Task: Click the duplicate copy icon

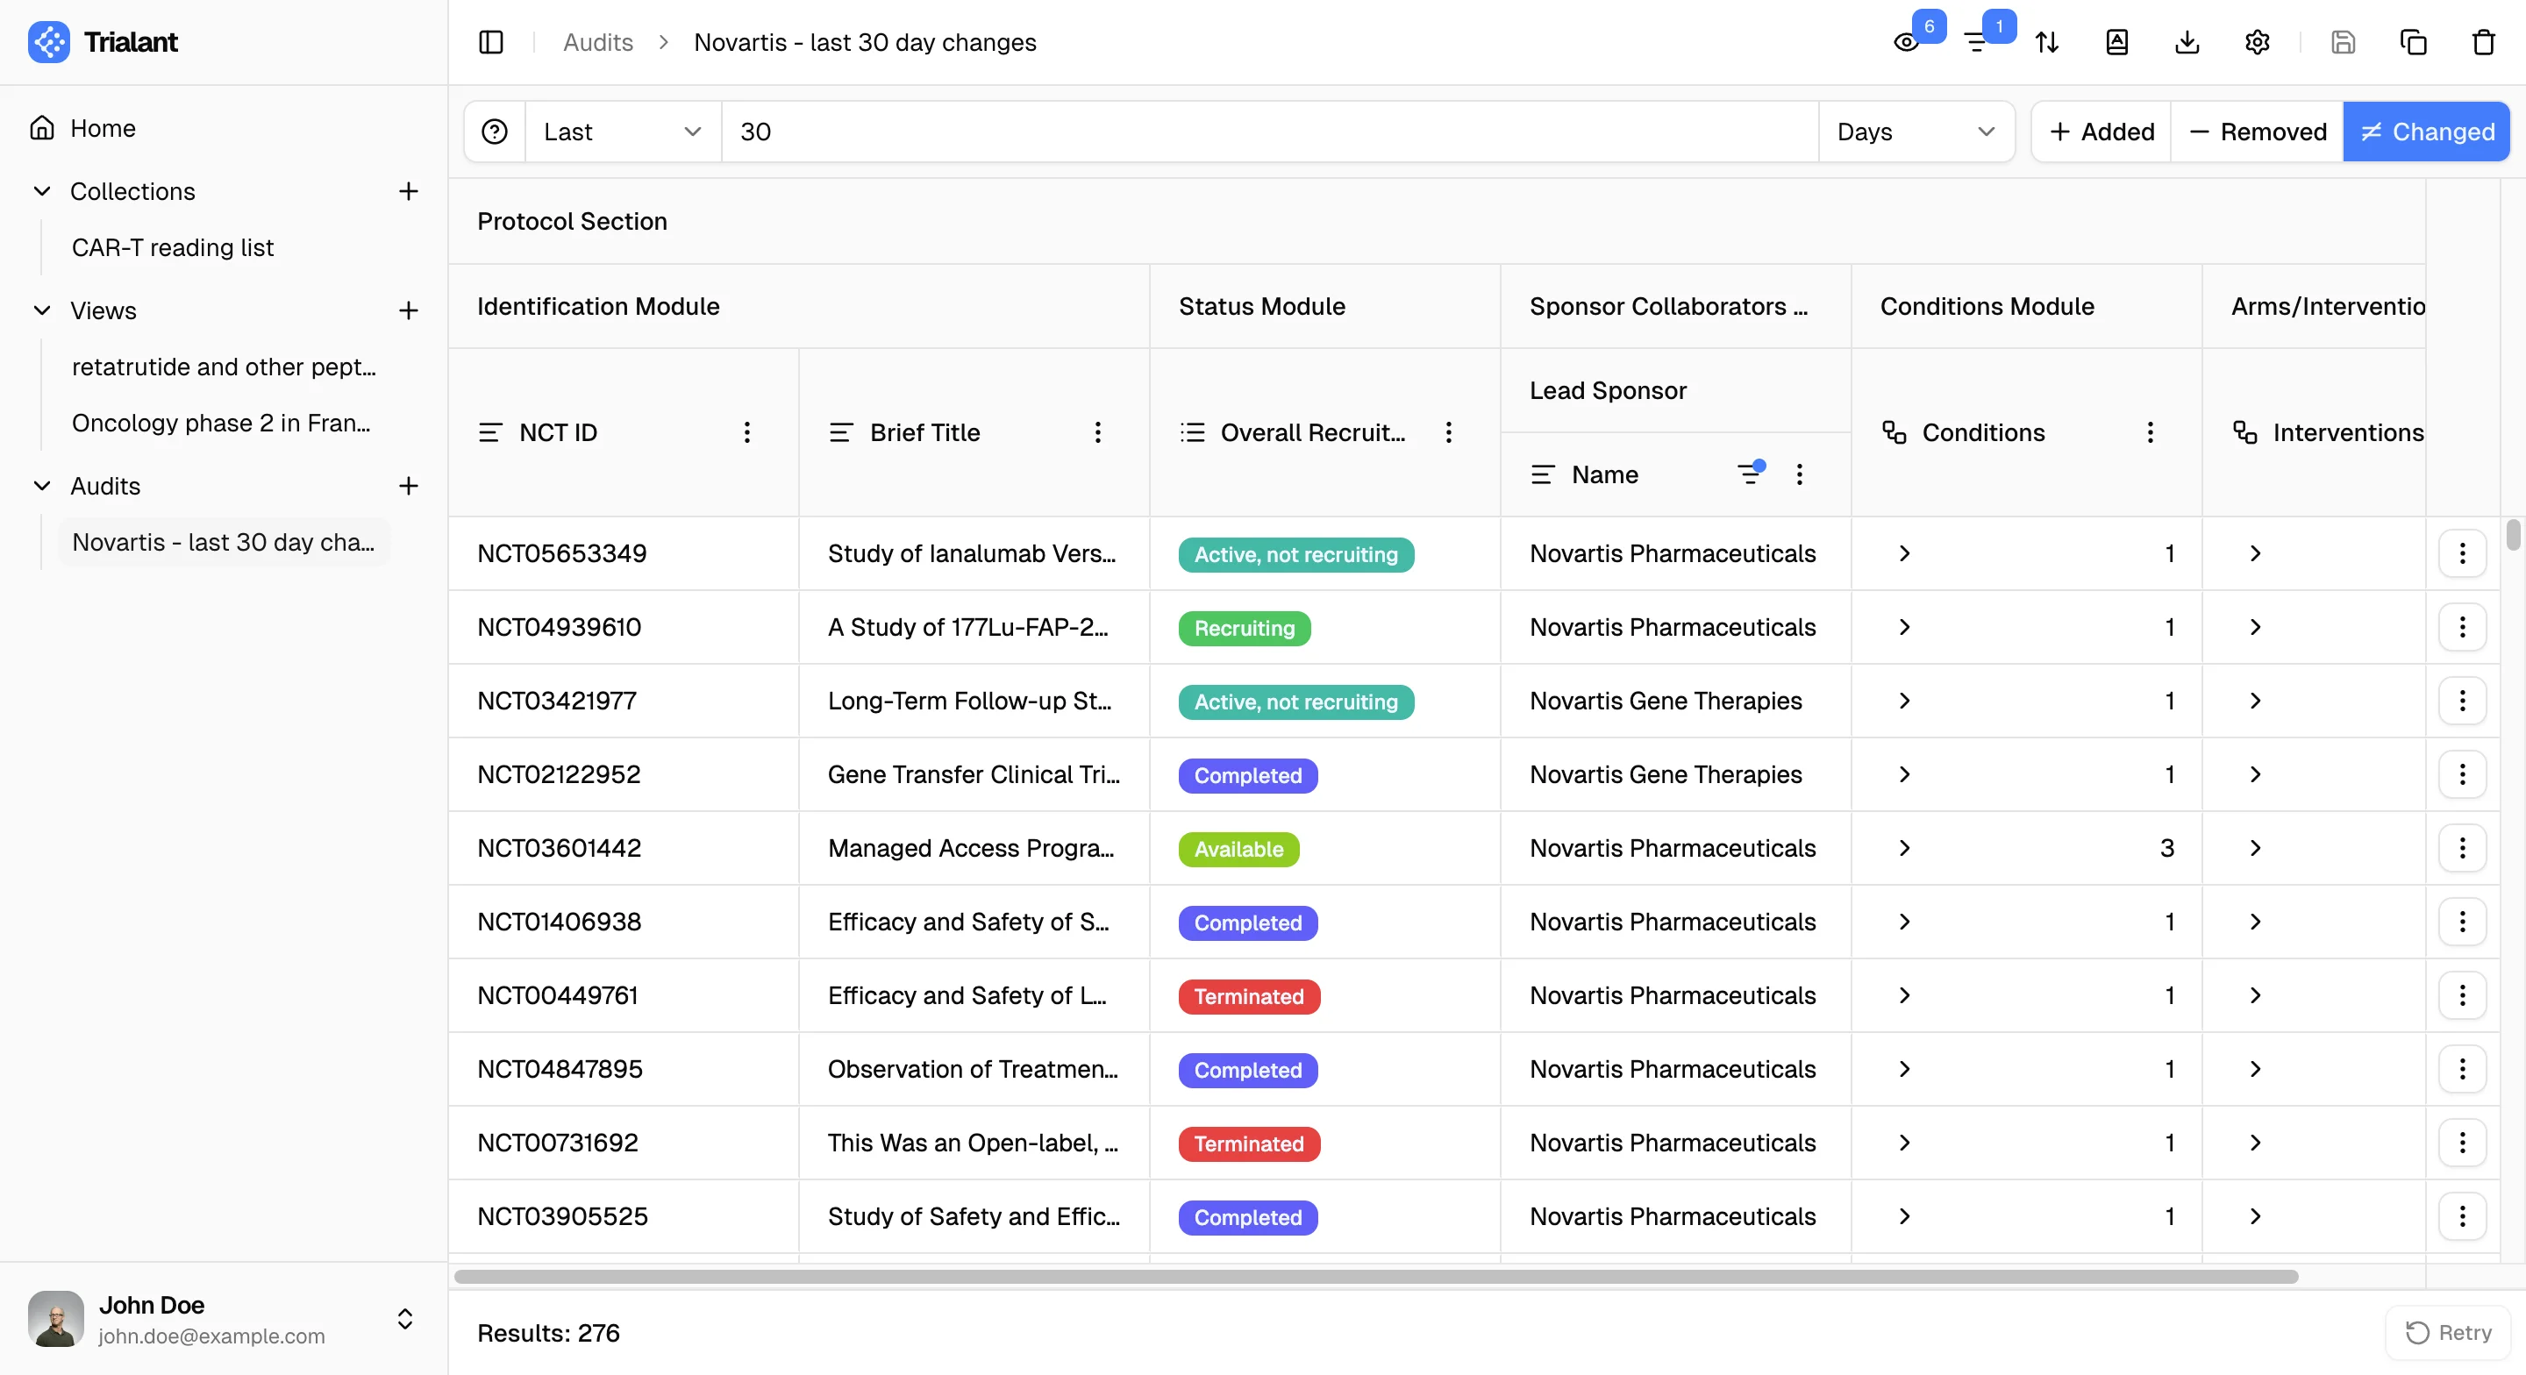Action: 2413,42
